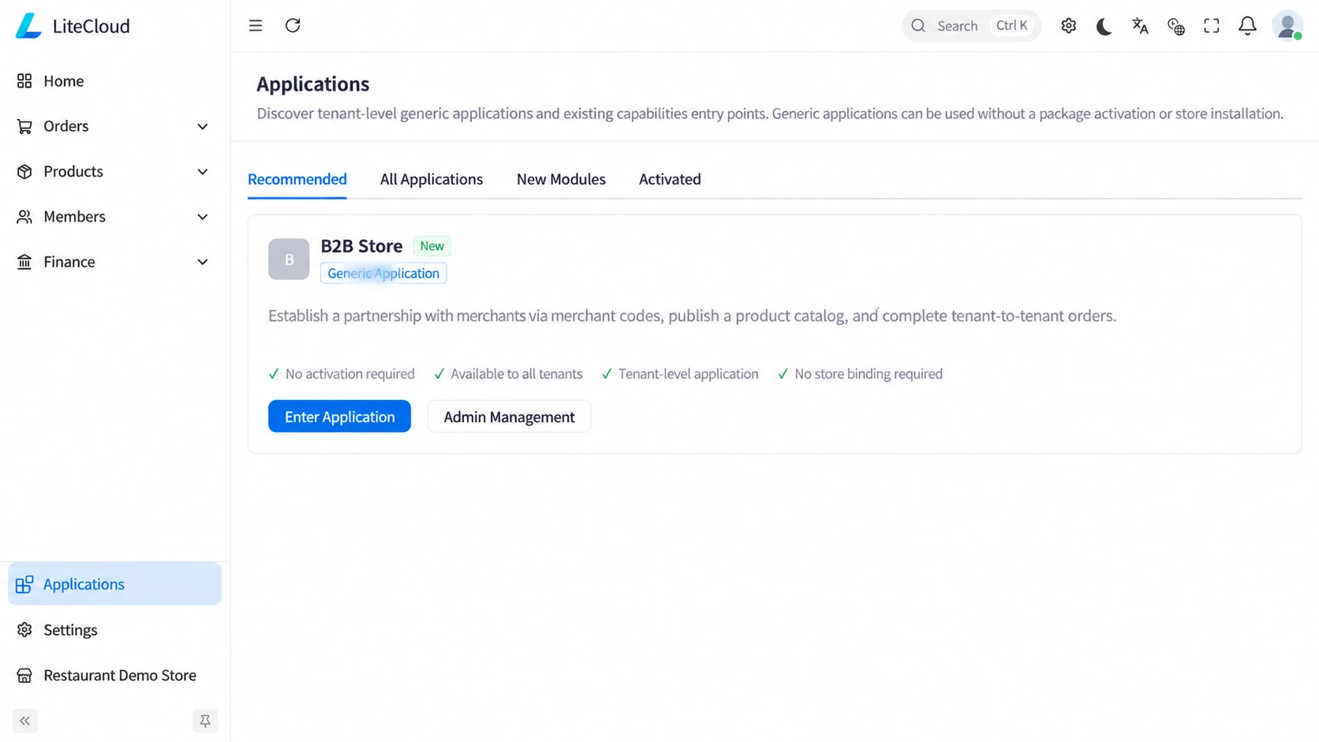Viewport: 1319px width, 742px height.
Task: Click the Generic Application tag
Action: (383, 273)
